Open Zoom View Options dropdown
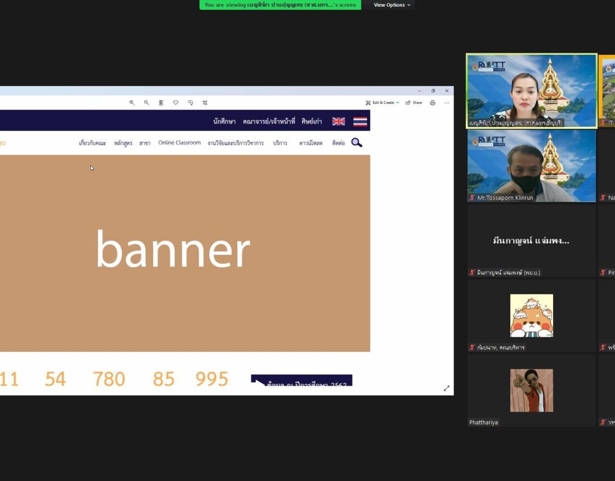Screen dimensions: 615x481 392,5
